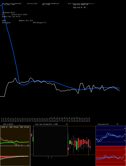Screen dimensions: 126x166
Task: Click the date labels on the x-axis
Action: pos(46,119)
